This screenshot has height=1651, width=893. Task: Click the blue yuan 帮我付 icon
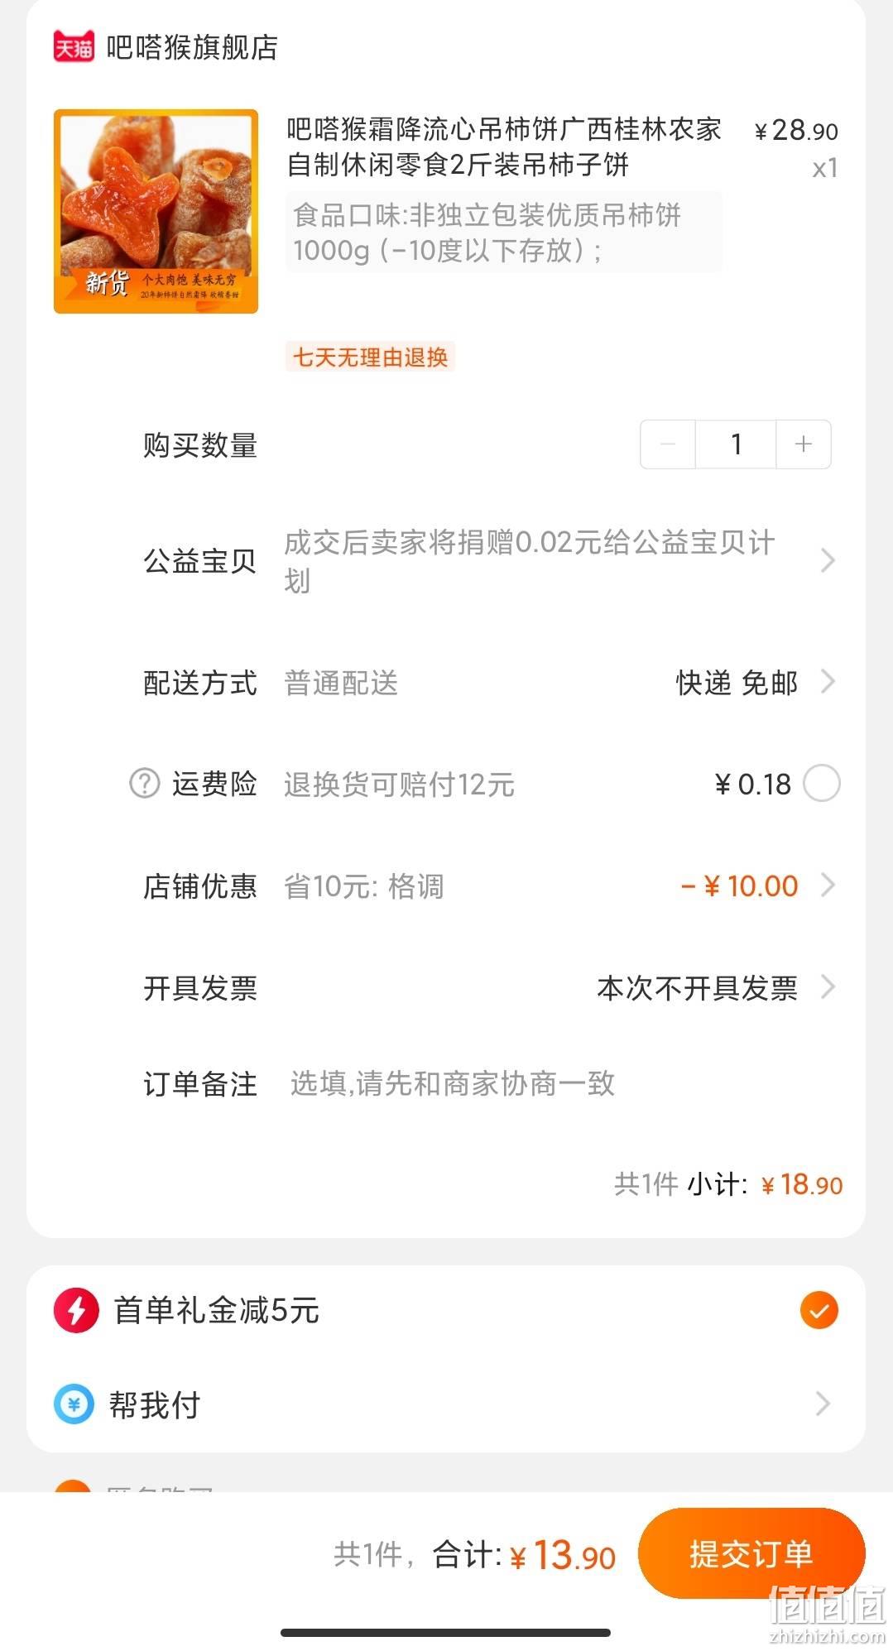[x=74, y=1404]
